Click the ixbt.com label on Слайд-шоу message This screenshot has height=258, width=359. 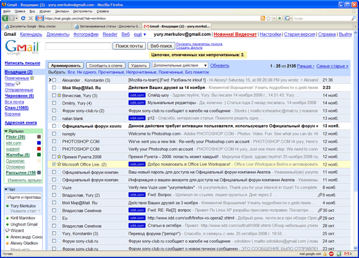point(136,95)
